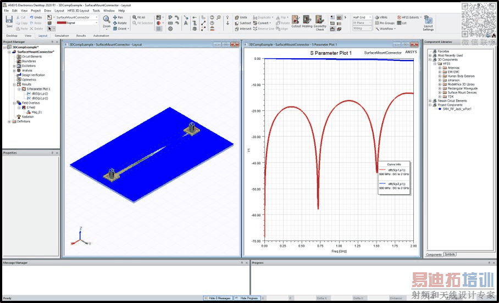Switch to the Automation ribbon tab

pyautogui.click(x=101, y=36)
